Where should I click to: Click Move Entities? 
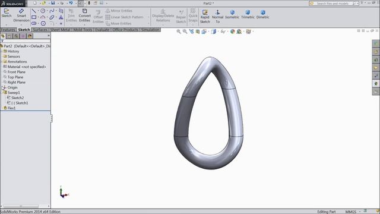[119, 24]
